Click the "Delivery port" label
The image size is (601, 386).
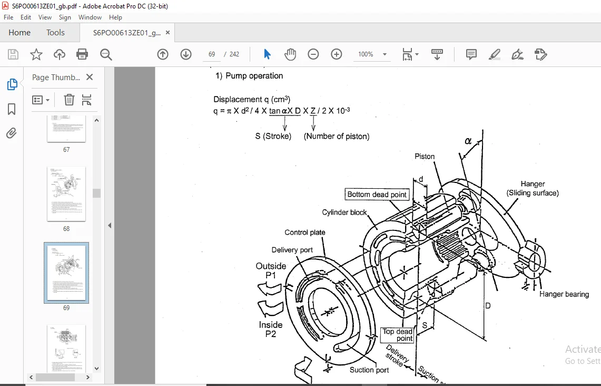[x=292, y=250]
